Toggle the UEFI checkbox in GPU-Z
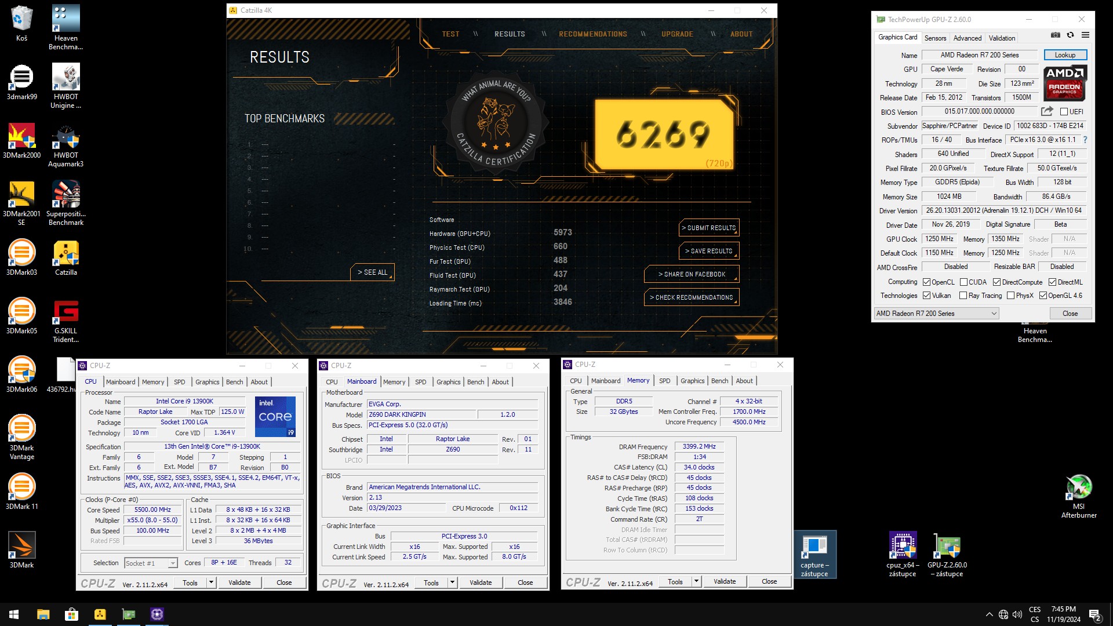1113x626 pixels. pyautogui.click(x=1064, y=112)
